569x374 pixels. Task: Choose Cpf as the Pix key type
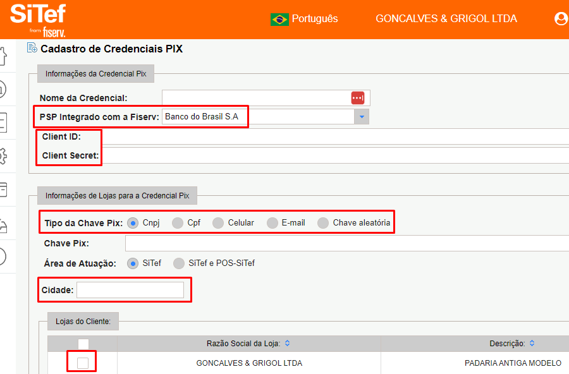[x=178, y=223]
